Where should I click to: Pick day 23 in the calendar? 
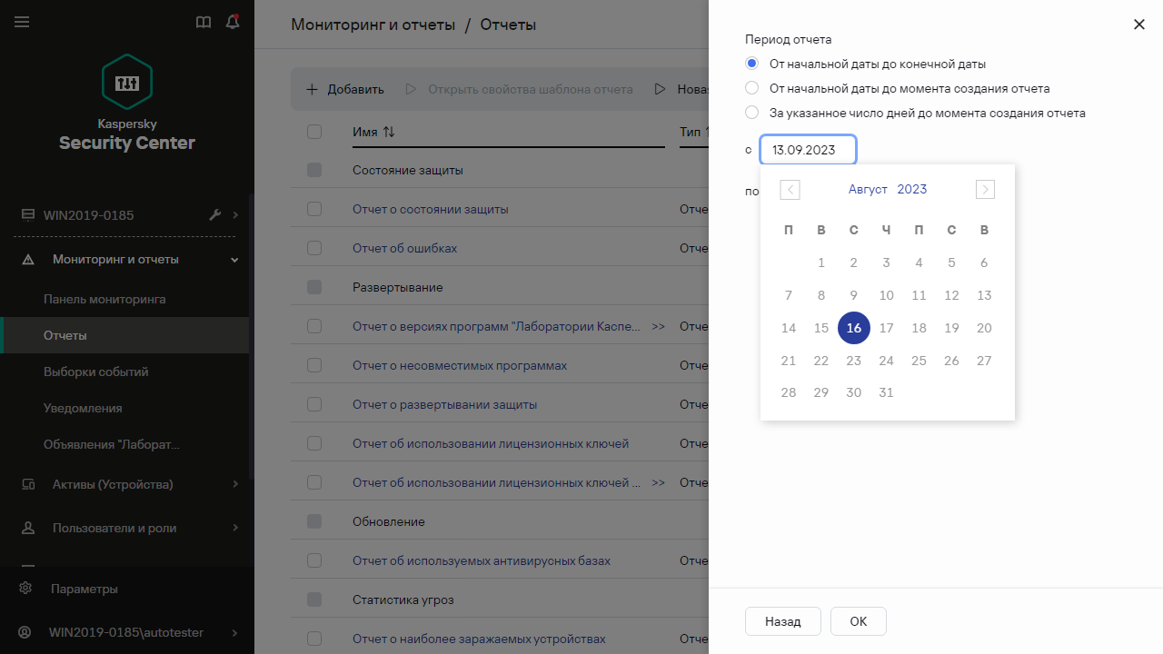pos(853,361)
